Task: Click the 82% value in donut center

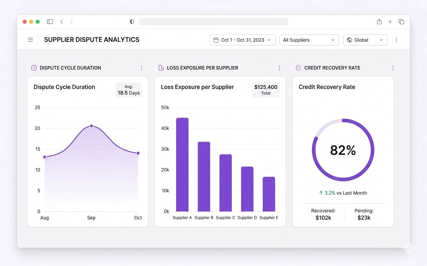Action: pyautogui.click(x=343, y=150)
